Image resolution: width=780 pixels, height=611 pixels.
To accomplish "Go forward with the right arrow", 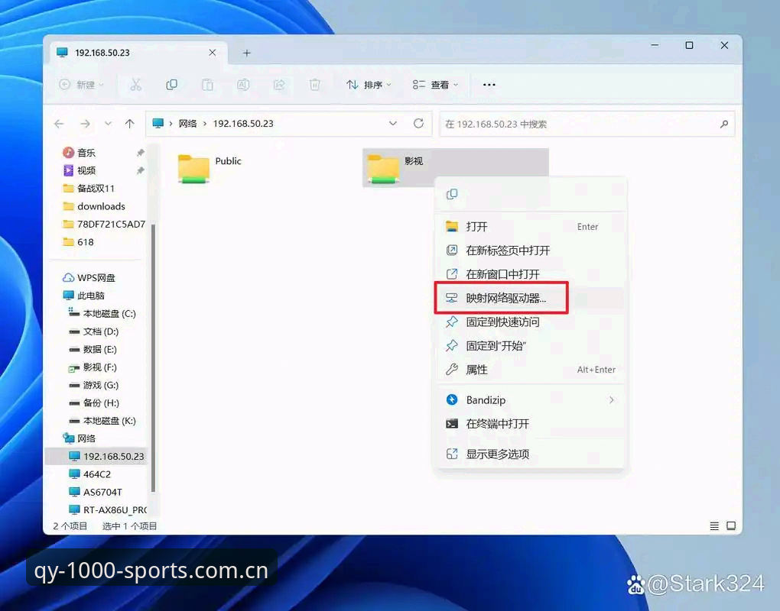I will (85, 124).
